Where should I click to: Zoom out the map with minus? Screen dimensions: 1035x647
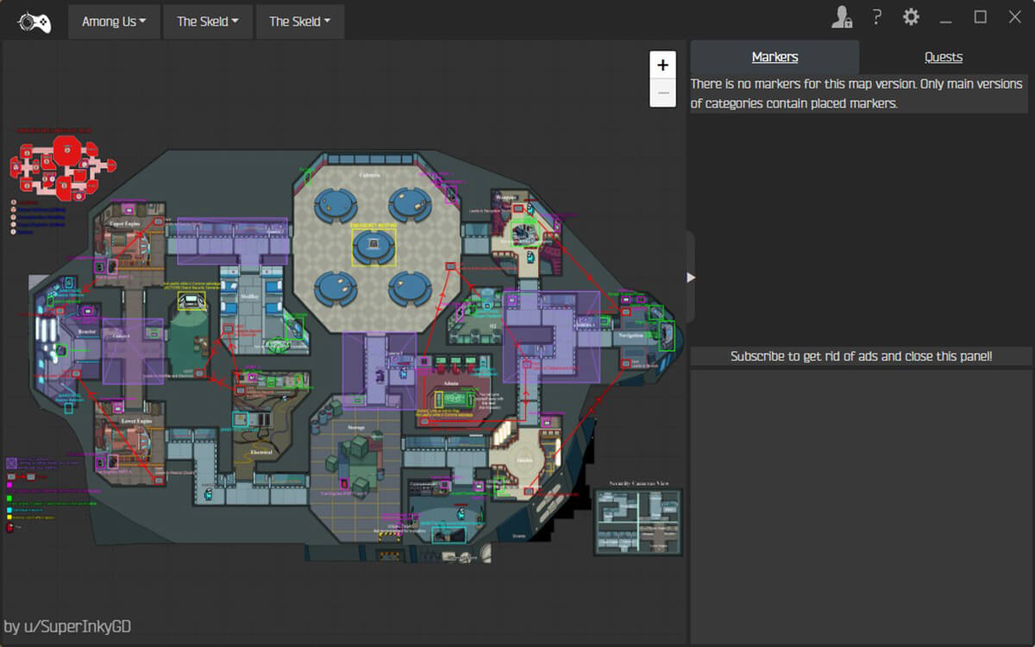[x=662, y=92]
